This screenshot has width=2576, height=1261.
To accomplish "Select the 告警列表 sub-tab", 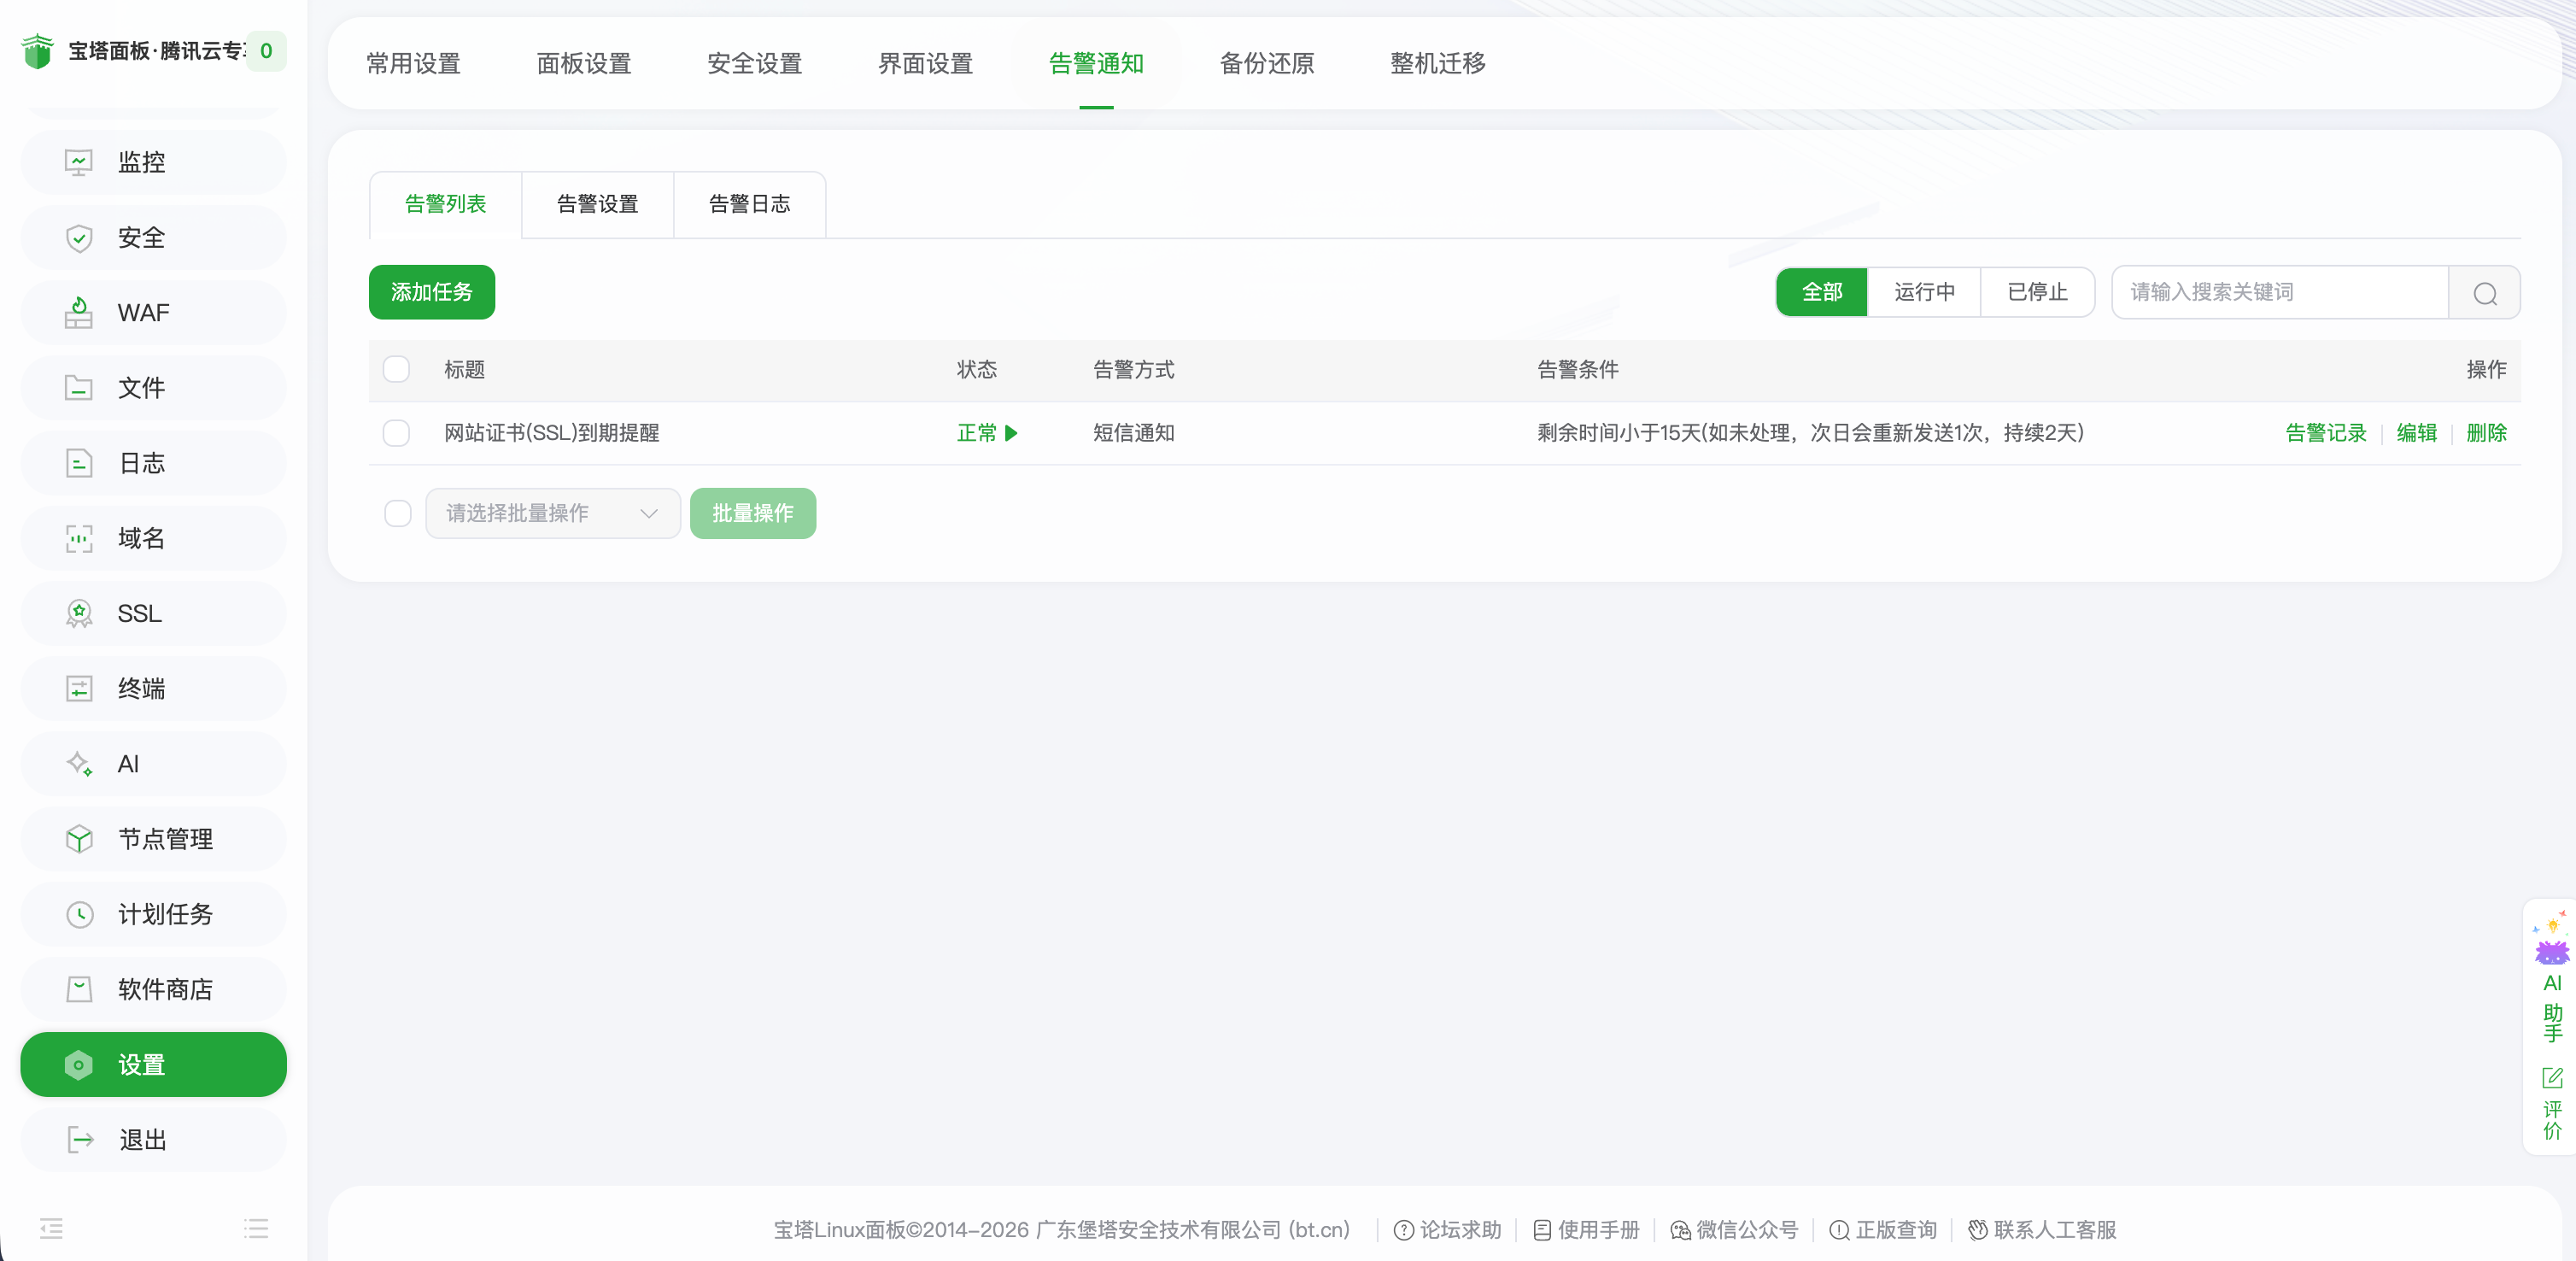I will tap(445, 204).
